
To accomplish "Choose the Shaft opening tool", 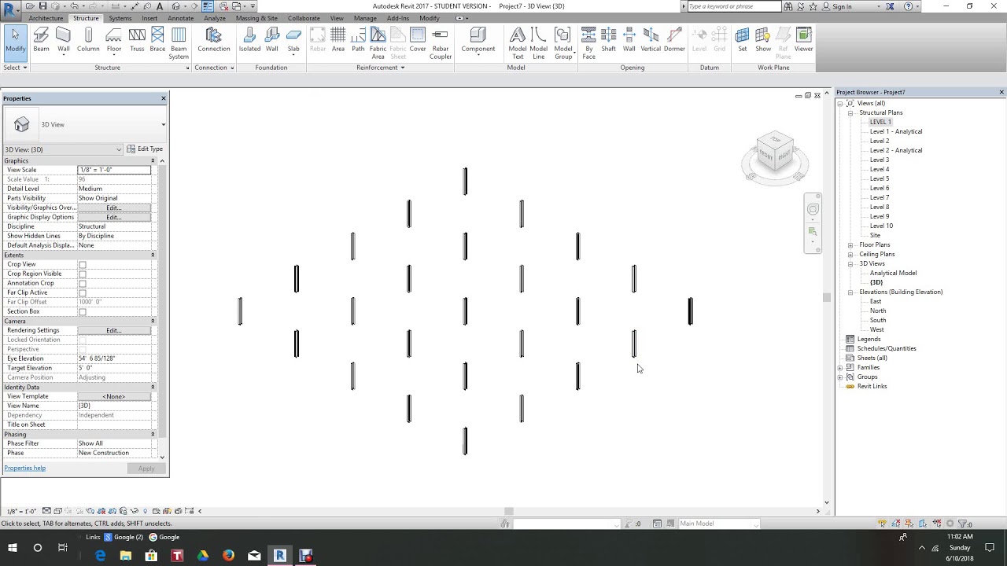I will click(x=609, y=41).
